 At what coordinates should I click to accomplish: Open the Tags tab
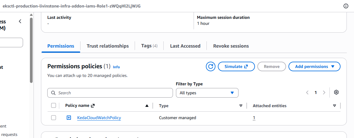pyautogui.click(x=149, y=46)
